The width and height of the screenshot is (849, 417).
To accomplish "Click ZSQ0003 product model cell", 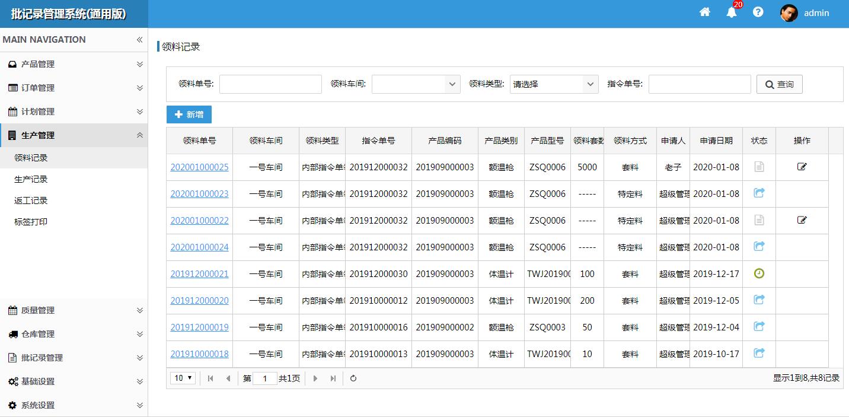I will [547, 327].
